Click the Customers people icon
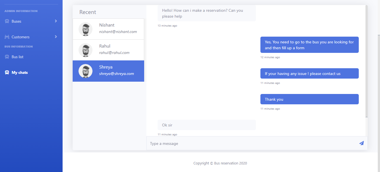The width and height of the screenshot is (380, 172). coord(7,37)
